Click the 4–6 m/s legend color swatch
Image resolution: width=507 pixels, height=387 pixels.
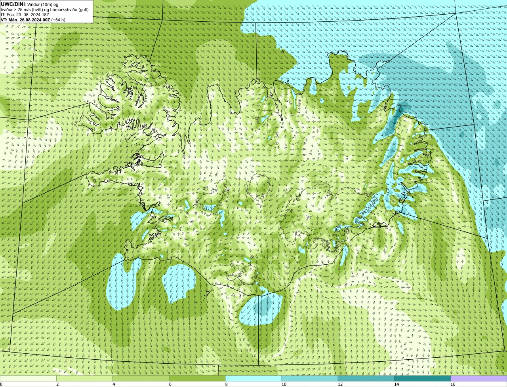[x=141, y=378]
